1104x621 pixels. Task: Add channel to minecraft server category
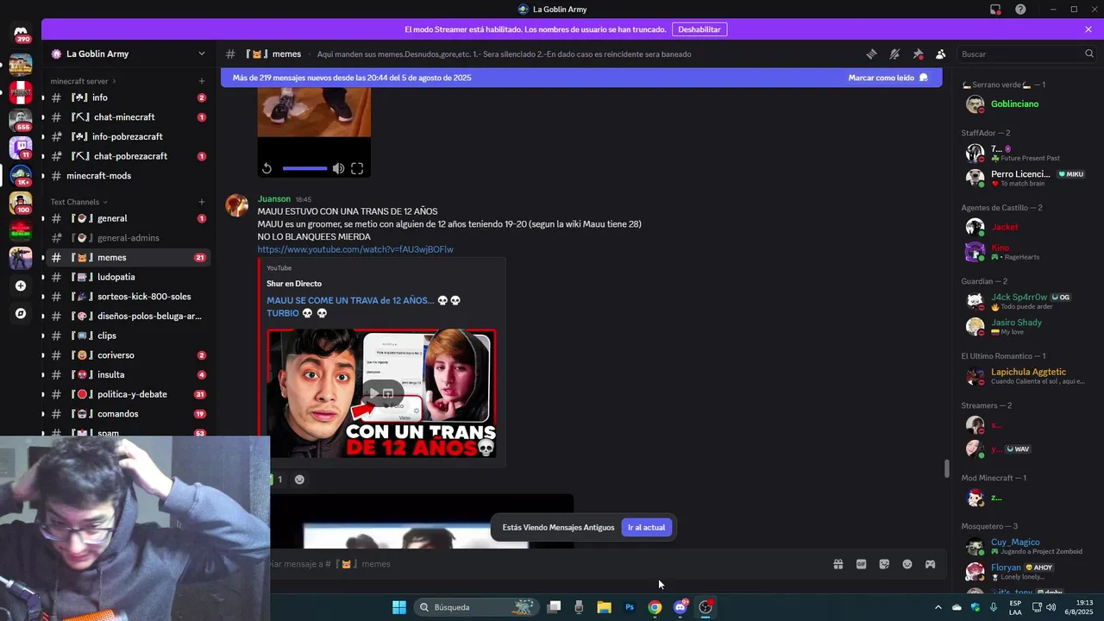point(201,81)
